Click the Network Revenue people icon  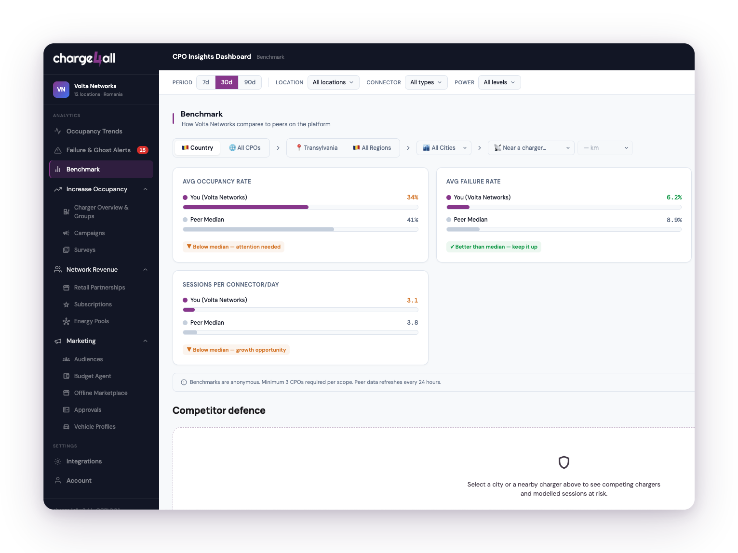point(58,270)
